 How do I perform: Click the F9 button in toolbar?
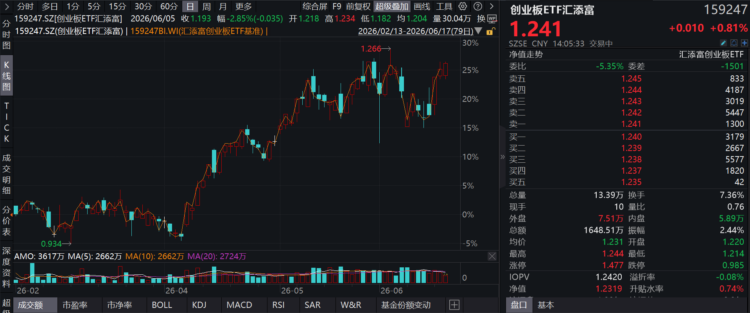click(x=337, y=7)
